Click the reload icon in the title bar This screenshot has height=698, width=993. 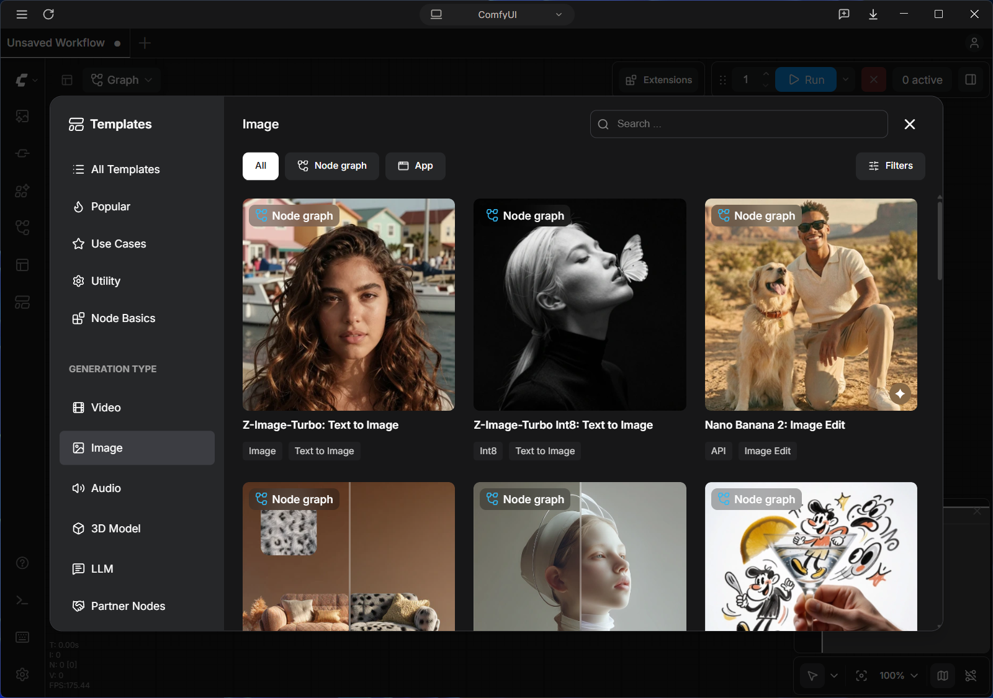click(x=48, y=14)
